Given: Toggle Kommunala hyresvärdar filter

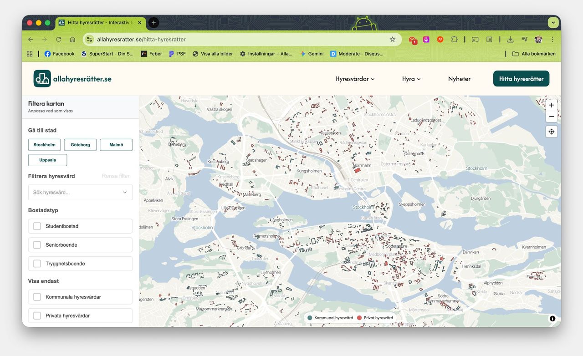Looking at the screenshot, I should (x=37, y=297).
